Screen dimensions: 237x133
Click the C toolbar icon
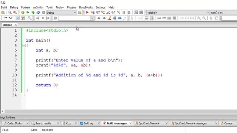(x=216, y=18)
